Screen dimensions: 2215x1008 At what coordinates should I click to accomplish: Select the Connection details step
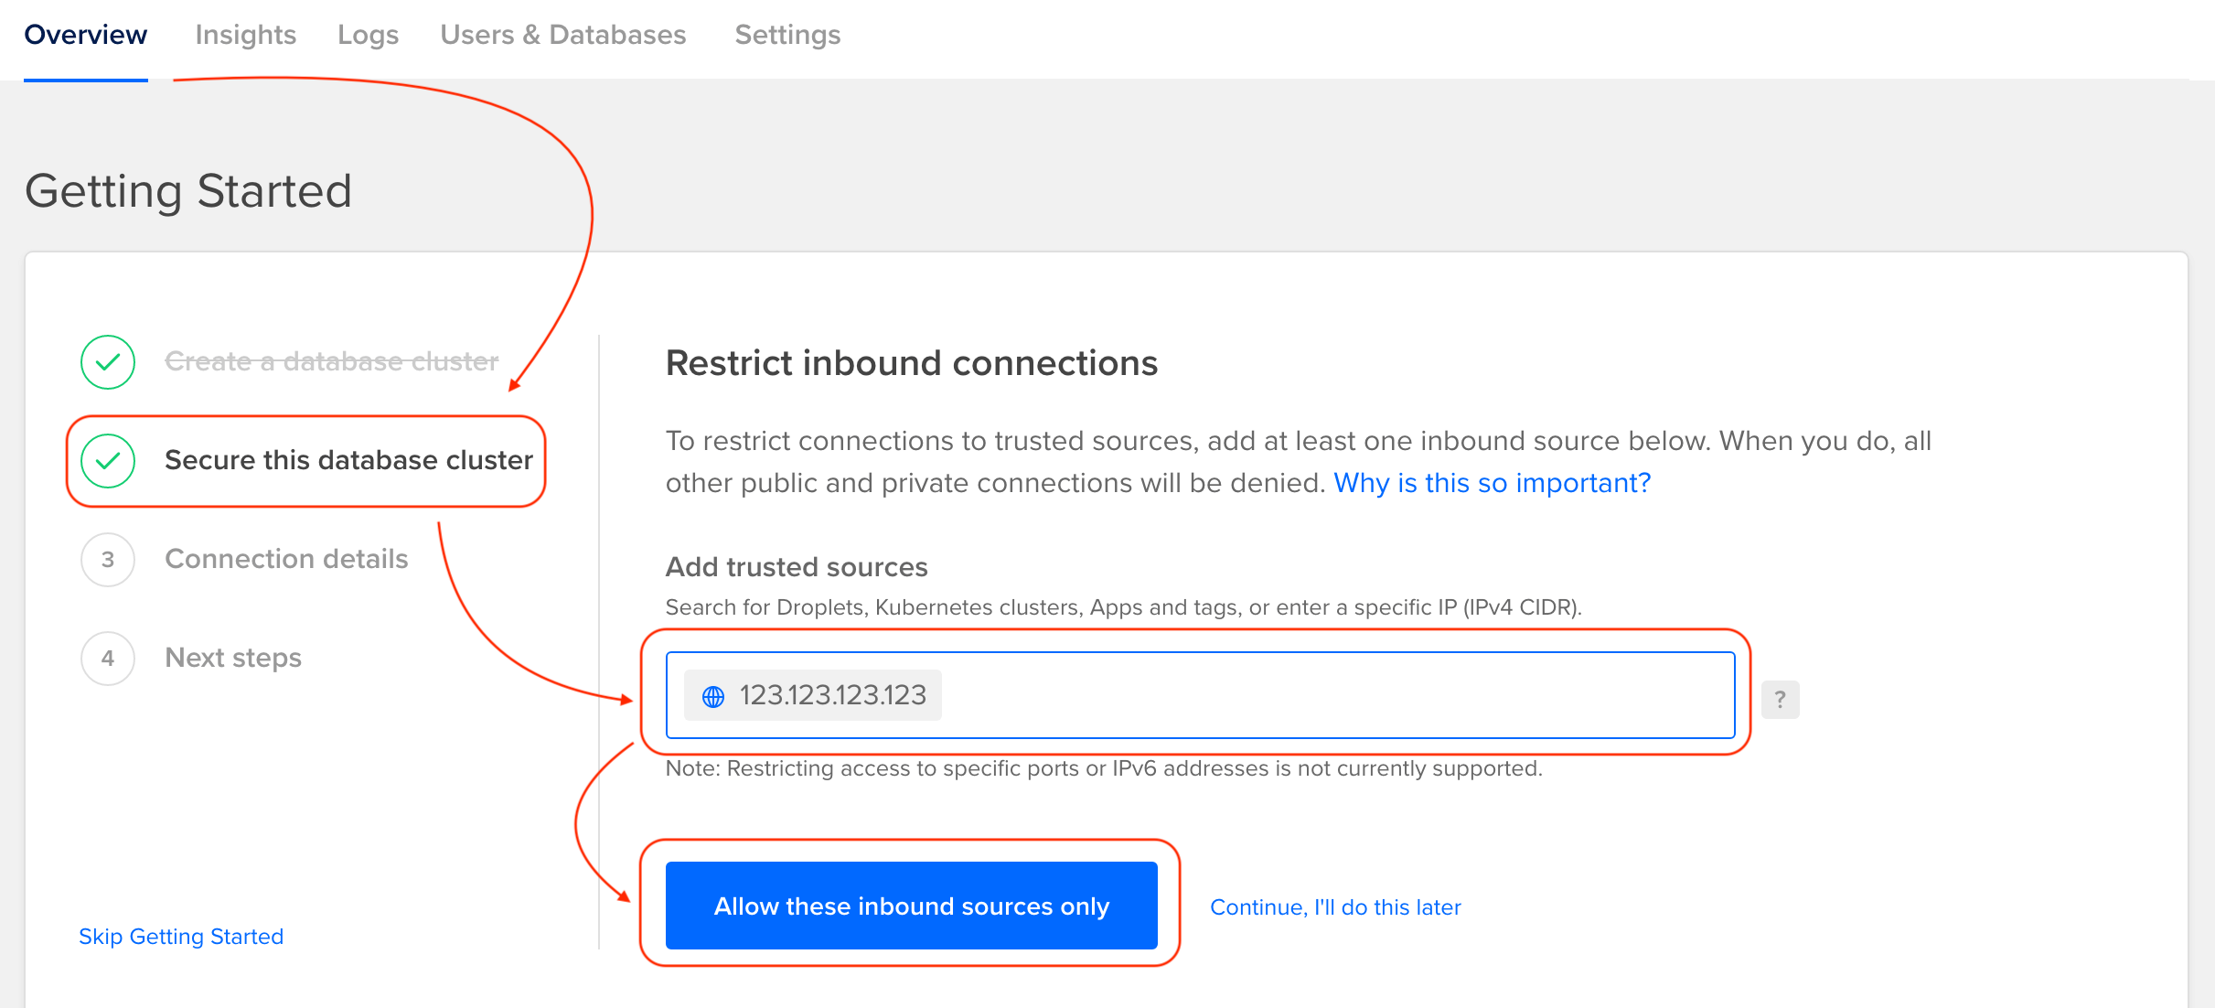tap(285, 559)
